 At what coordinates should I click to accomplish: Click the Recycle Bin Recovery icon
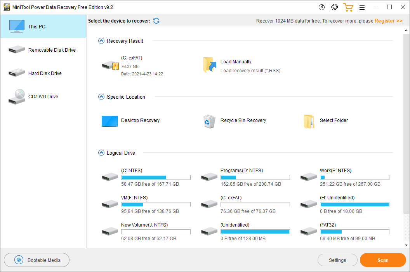click(x=209, y=121)
